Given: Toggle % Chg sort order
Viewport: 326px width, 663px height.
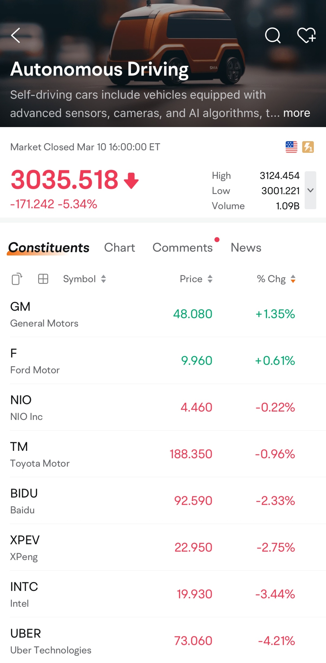Looking at the screenshot, I should pyautogui.click(x=276, y=279).
